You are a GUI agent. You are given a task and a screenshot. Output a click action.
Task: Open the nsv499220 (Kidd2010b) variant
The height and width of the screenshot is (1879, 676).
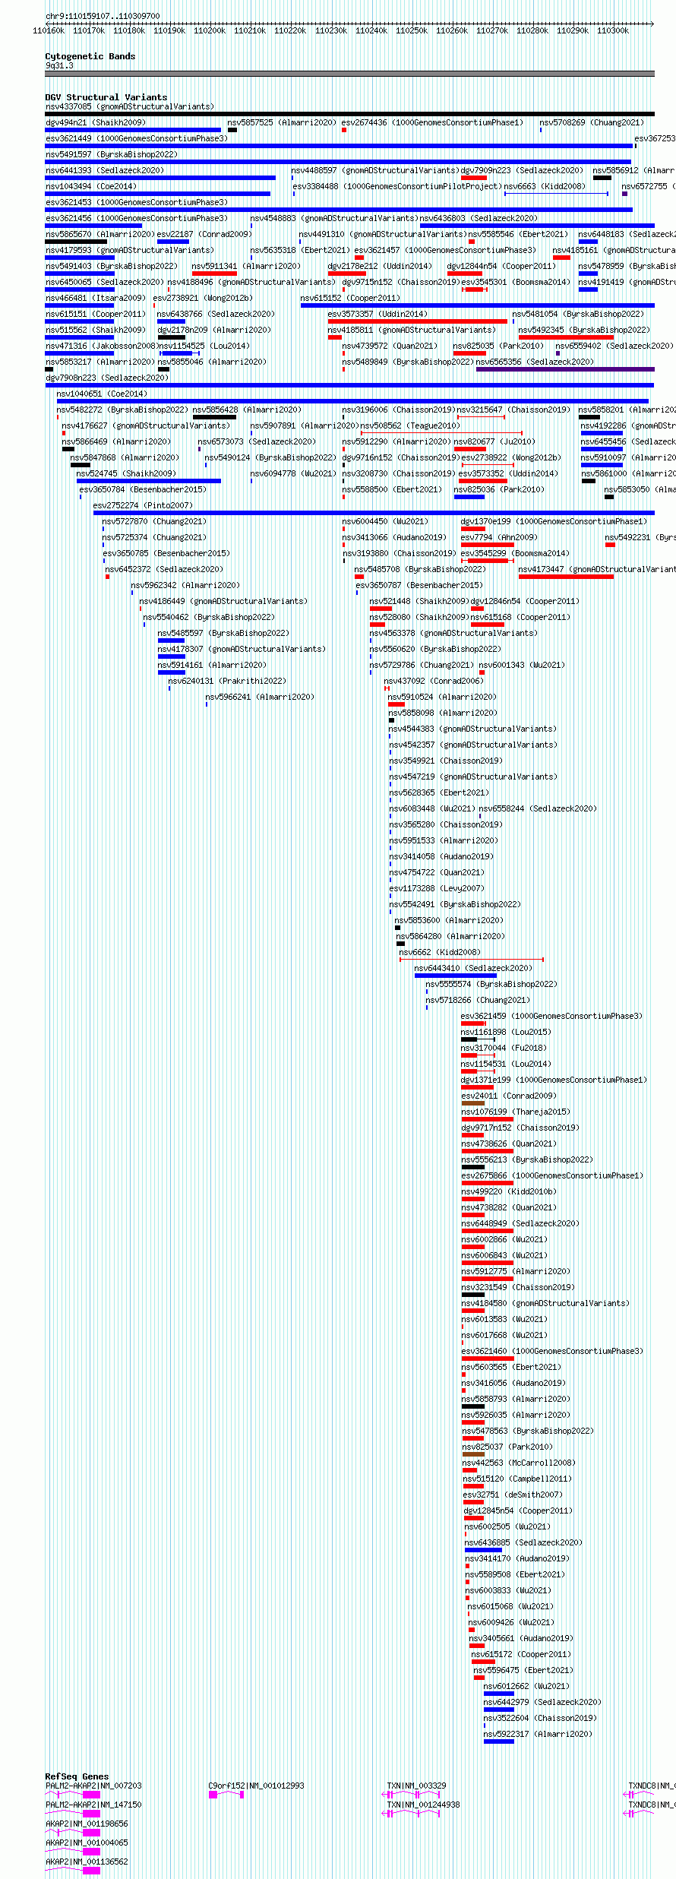click(x=509, y=1191)
